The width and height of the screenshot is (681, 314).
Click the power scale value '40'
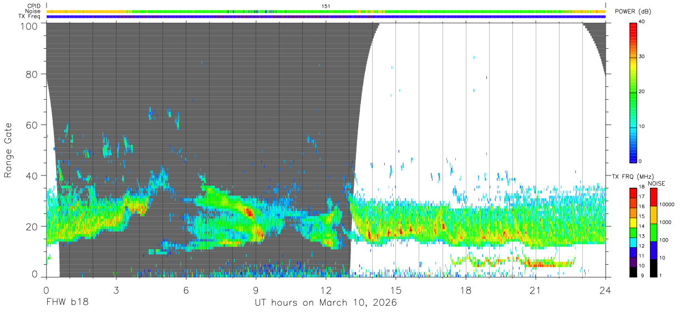642,22
